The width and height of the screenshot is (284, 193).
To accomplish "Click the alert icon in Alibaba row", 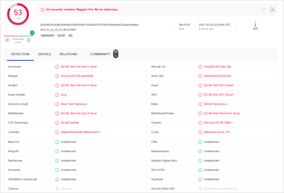I will [57, 76].
